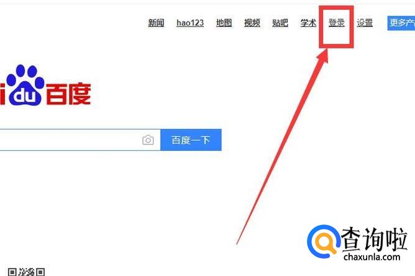Click the 查询啦 watermark text

[x=374, y=239]
